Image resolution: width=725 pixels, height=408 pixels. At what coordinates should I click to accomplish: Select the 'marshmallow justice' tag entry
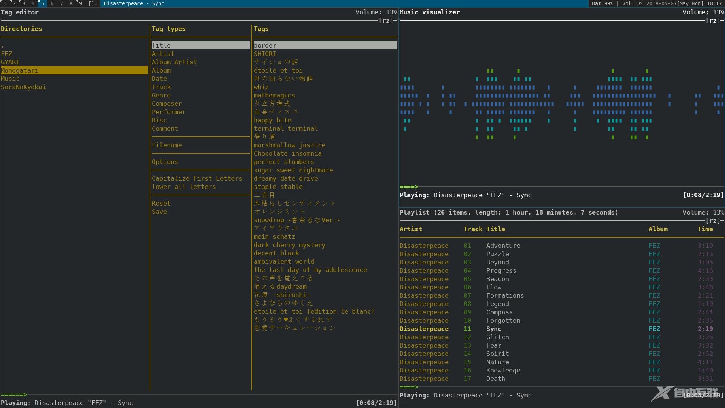tap(325, 145)
